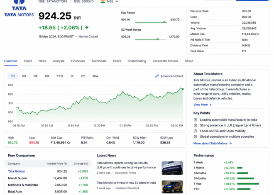
Task: Click the Leading automobile manufacturer key point icon
Action: (x=196, y=120)
